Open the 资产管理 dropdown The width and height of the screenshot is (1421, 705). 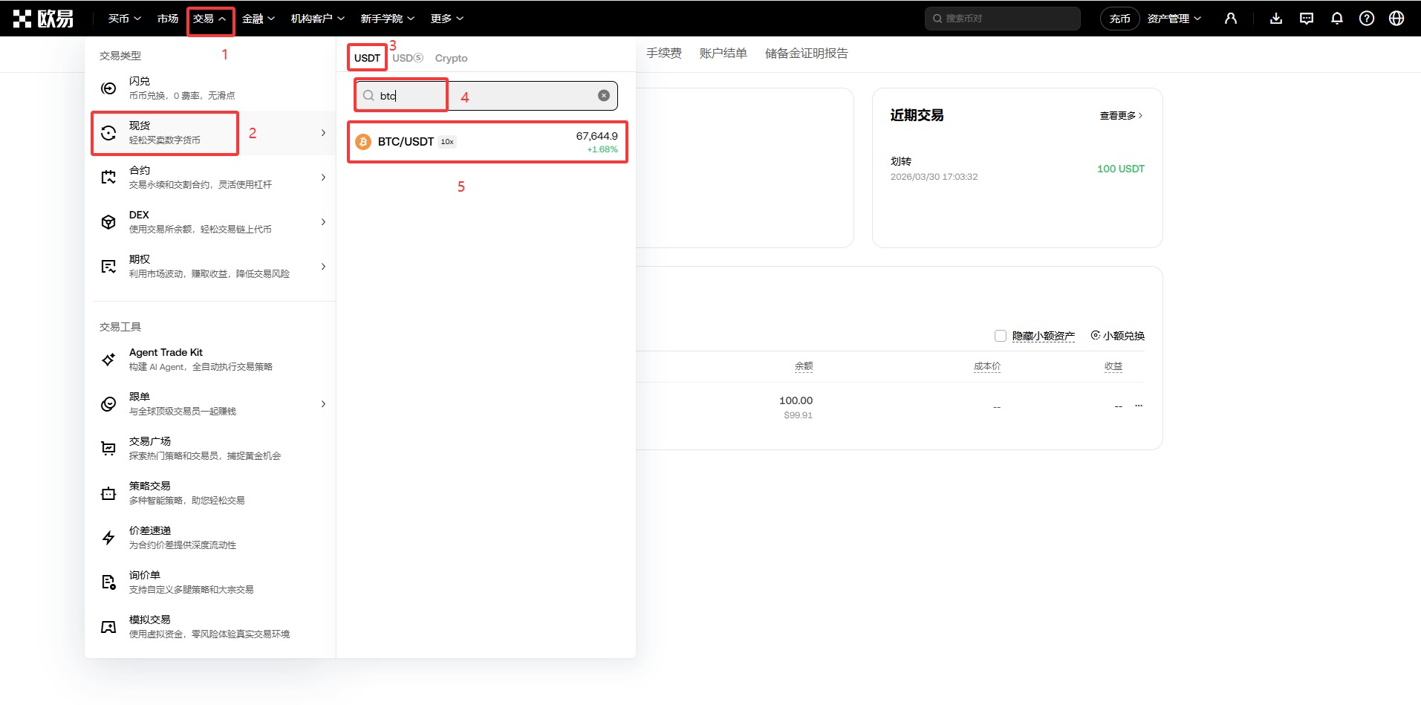click(x=1174, y=19)
